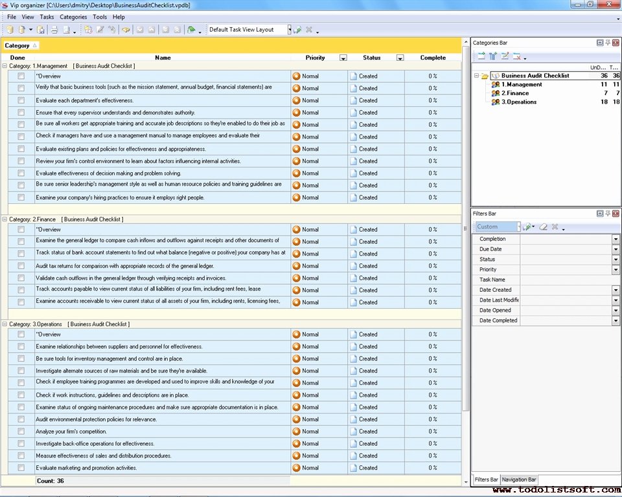Screen dimensions: 622x497
Task: Check Done for 'Audit environmental protection policies'
Action: [21, 419]
